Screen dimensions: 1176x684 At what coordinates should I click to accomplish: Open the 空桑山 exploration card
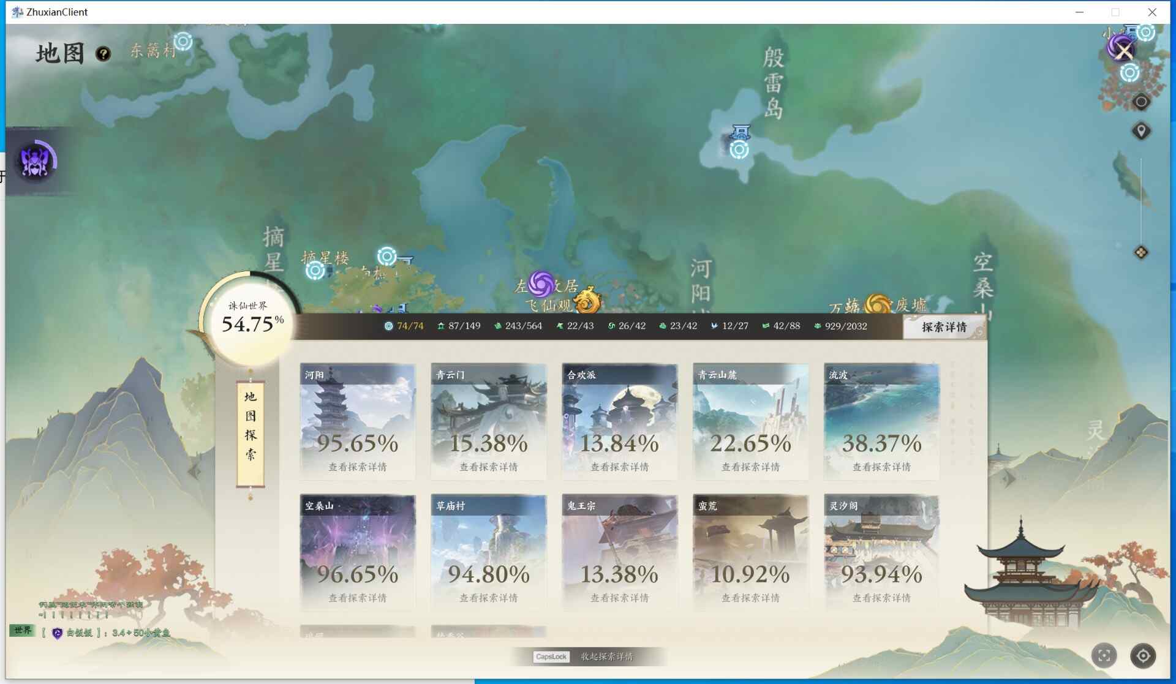click(x=358, y=552)
